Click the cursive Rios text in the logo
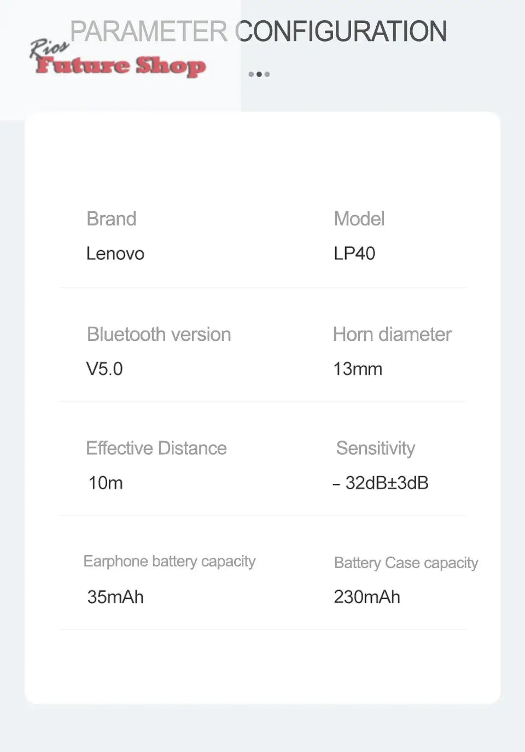This screenshot has height=752, width=525. tap(49, 48)
